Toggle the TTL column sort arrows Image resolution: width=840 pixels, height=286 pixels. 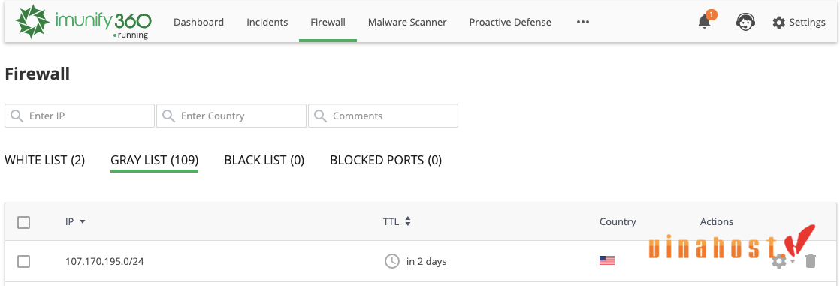pyautogui.click(x=408, y=221)
